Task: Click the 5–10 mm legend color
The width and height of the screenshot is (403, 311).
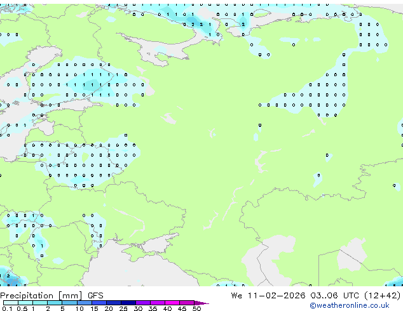Action: pyautogui.click(x=69, y=303)
